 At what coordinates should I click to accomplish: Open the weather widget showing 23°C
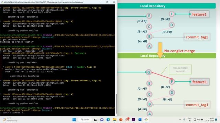tap(10, 120)
